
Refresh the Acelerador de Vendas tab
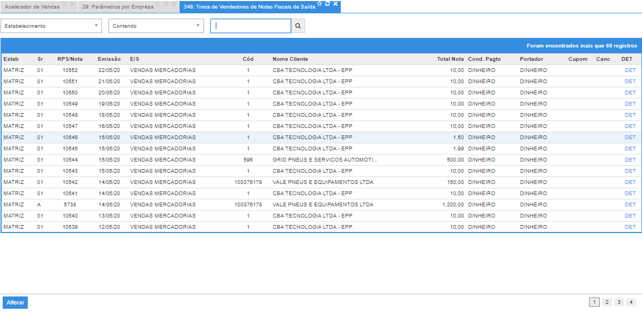coord(65,3)
